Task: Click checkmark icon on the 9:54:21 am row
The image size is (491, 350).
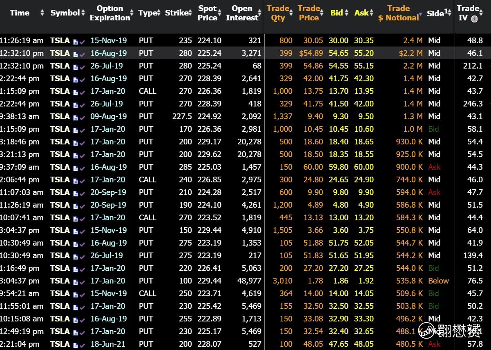Action: tap(82, 295)
